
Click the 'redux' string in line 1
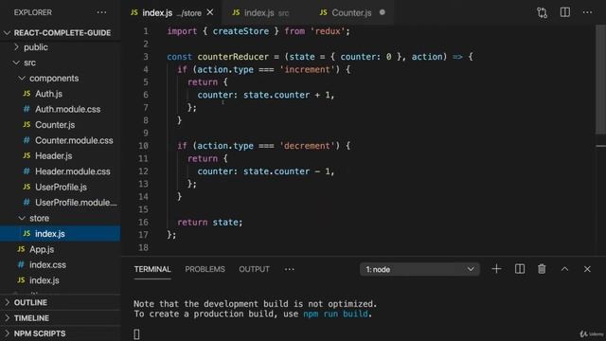[x=328, y=31]
